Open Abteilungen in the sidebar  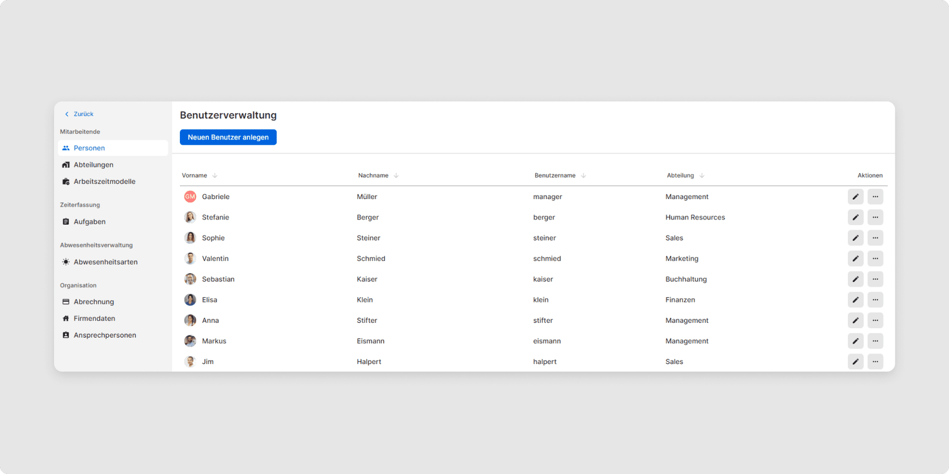pyautogui.click(x=113, y=165)
